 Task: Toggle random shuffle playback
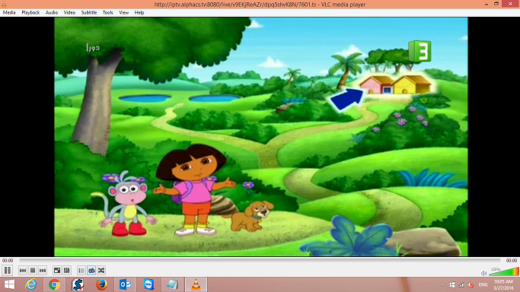(101, 271)
